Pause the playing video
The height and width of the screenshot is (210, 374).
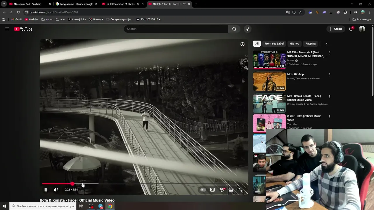pyautogui.click(x=46, y=190)
